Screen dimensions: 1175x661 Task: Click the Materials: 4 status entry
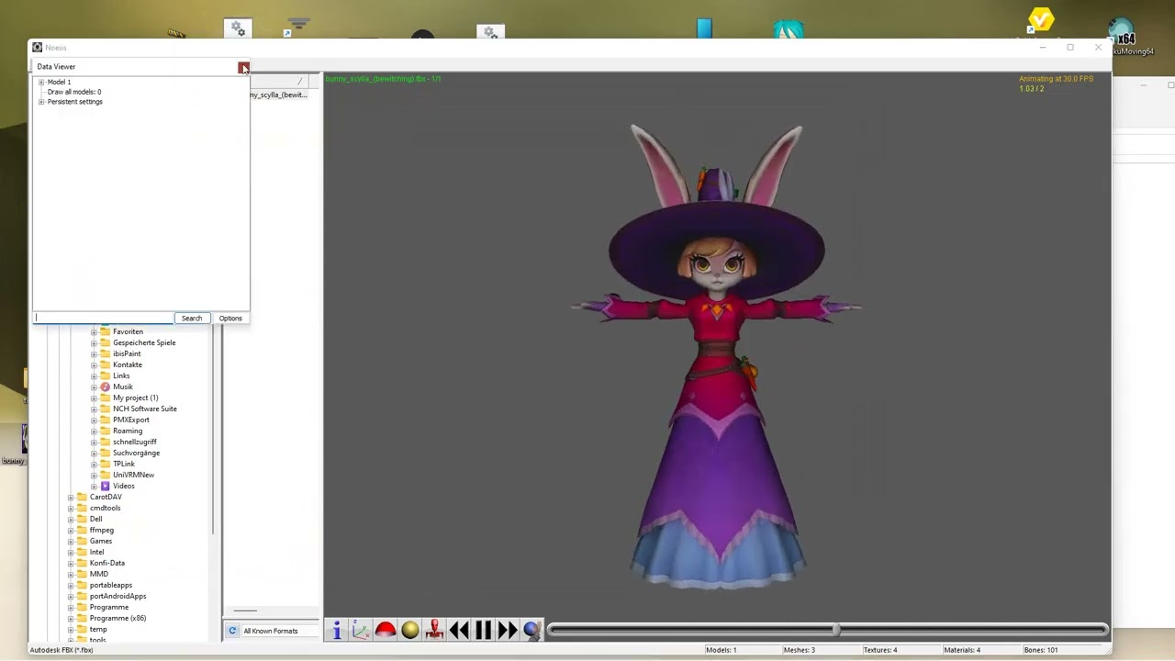962,650
